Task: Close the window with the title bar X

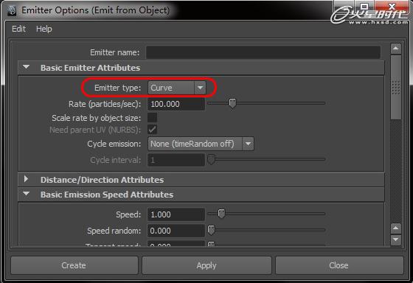Action: [392, 6]
